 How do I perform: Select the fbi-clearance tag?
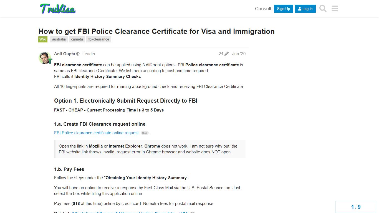pos(98,39)
